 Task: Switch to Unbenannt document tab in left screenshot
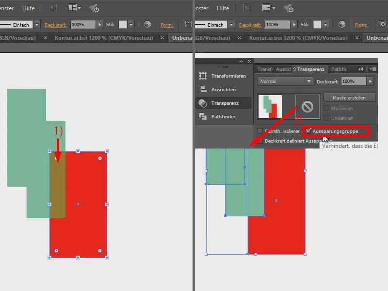(182, 38)
